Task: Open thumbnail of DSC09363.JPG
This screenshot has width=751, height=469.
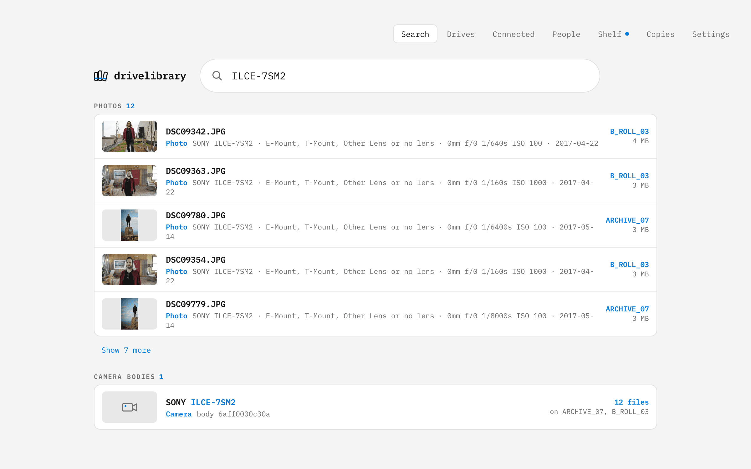Action: (130, 181)
